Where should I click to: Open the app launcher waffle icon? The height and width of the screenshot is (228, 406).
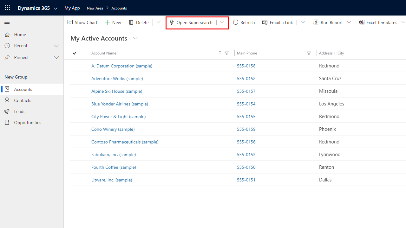pyautogui.click(x=7, y=8)
